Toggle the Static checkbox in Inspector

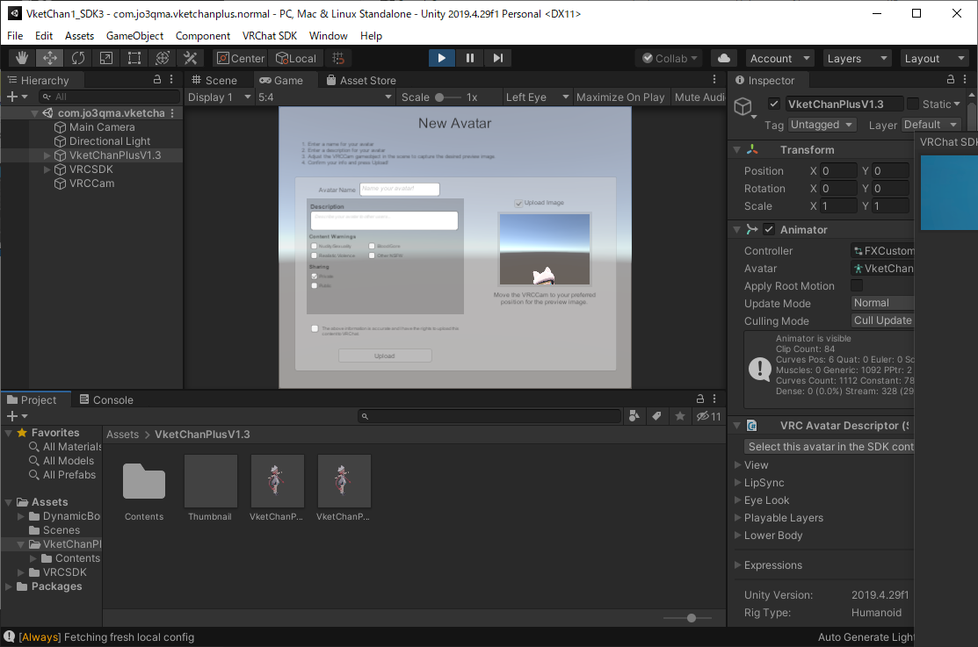coord(913,104)
